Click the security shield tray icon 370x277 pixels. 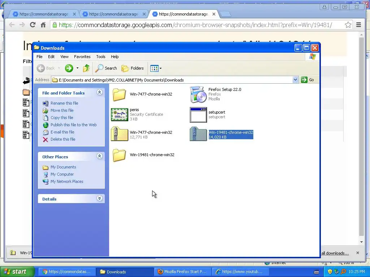coord(330,272)
